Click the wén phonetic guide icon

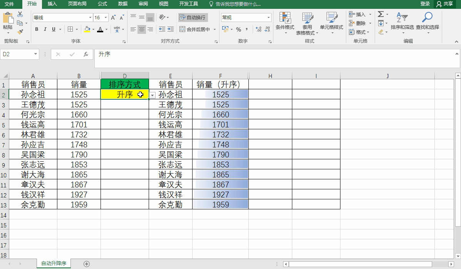[x=117, y=29]
